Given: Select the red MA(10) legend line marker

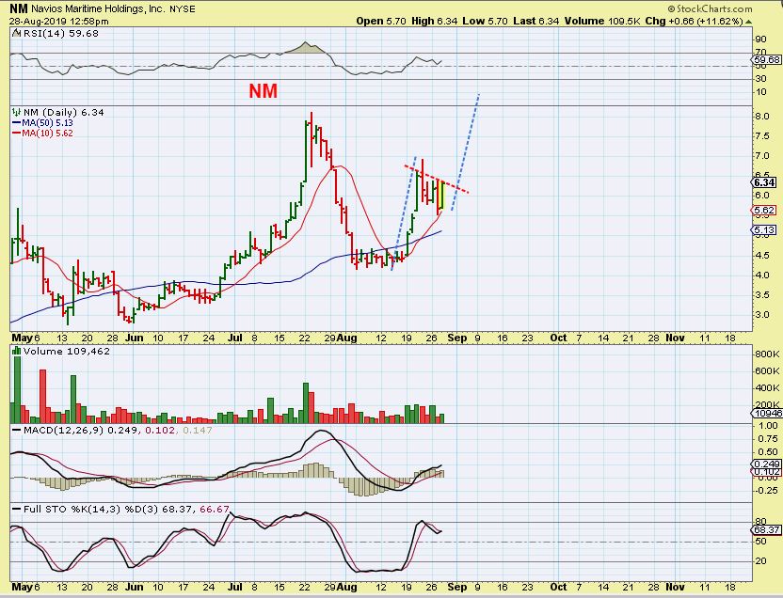Looking at the screenshot, I should 17,134.
